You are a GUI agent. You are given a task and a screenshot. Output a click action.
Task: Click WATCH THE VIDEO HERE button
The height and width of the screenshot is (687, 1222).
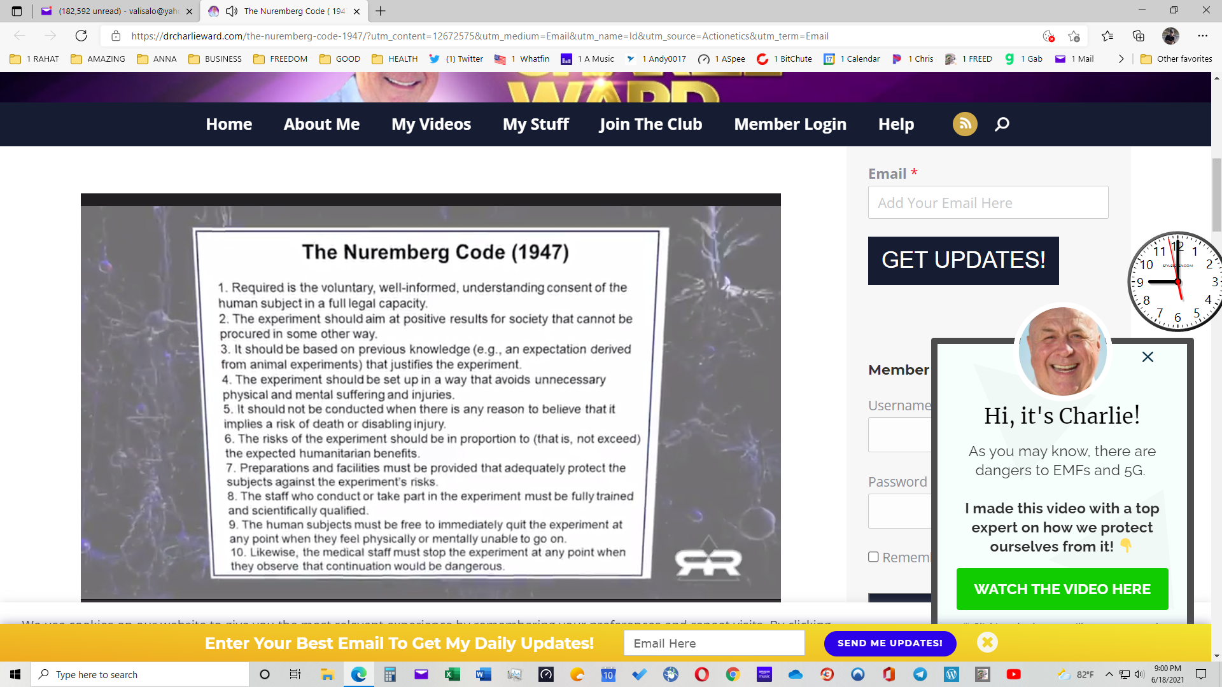pos(1062,589)
